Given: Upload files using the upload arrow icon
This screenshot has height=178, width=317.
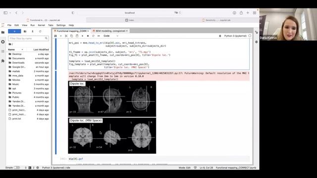Looking at the screenshot, I should pyautogui.click(x=33, y=32).
